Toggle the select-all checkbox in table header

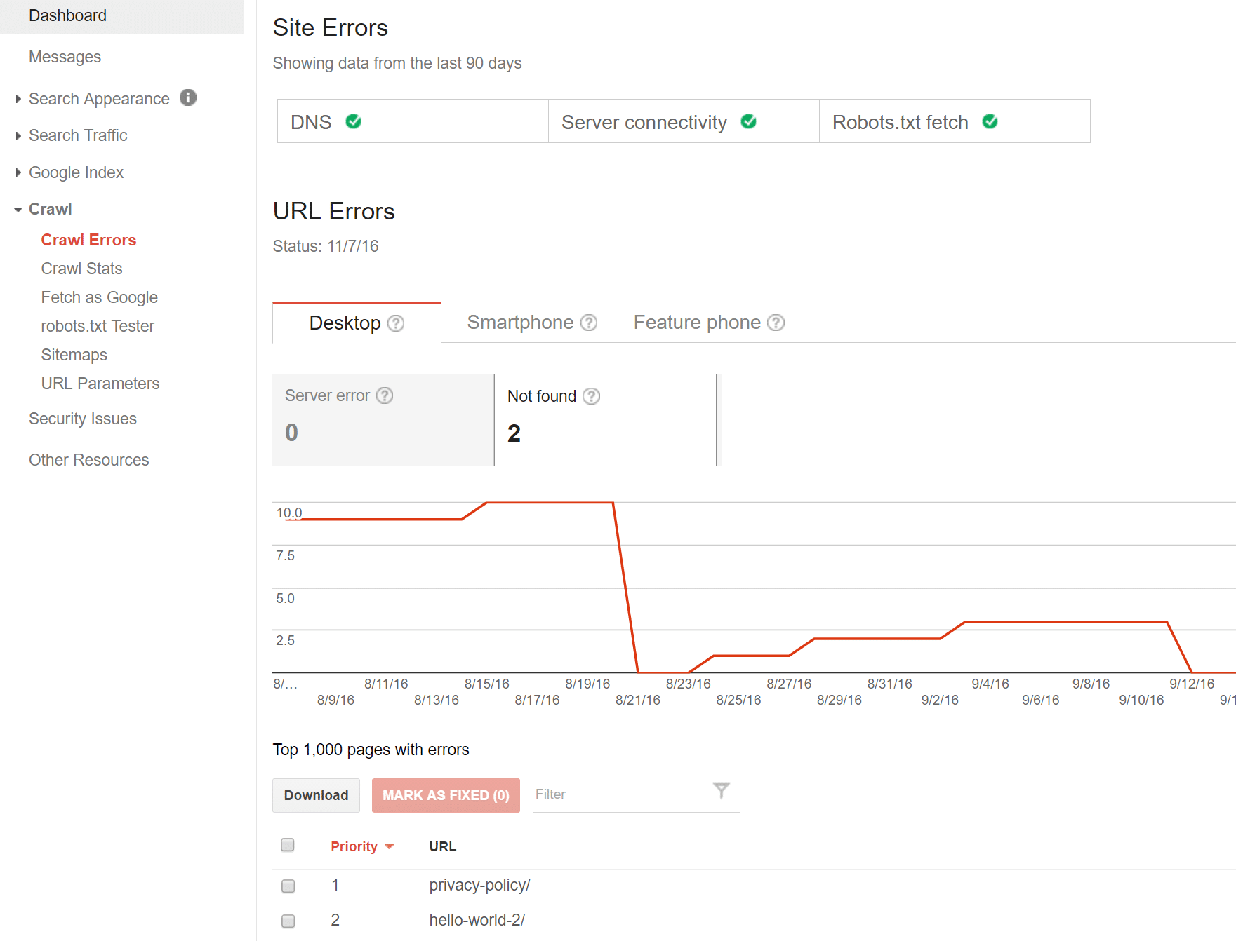[288, 845]
